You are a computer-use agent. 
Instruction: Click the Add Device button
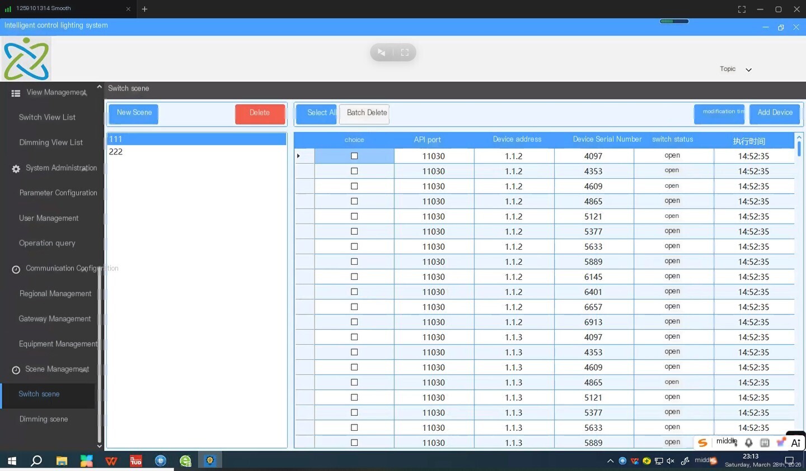(x=775, y=113)
